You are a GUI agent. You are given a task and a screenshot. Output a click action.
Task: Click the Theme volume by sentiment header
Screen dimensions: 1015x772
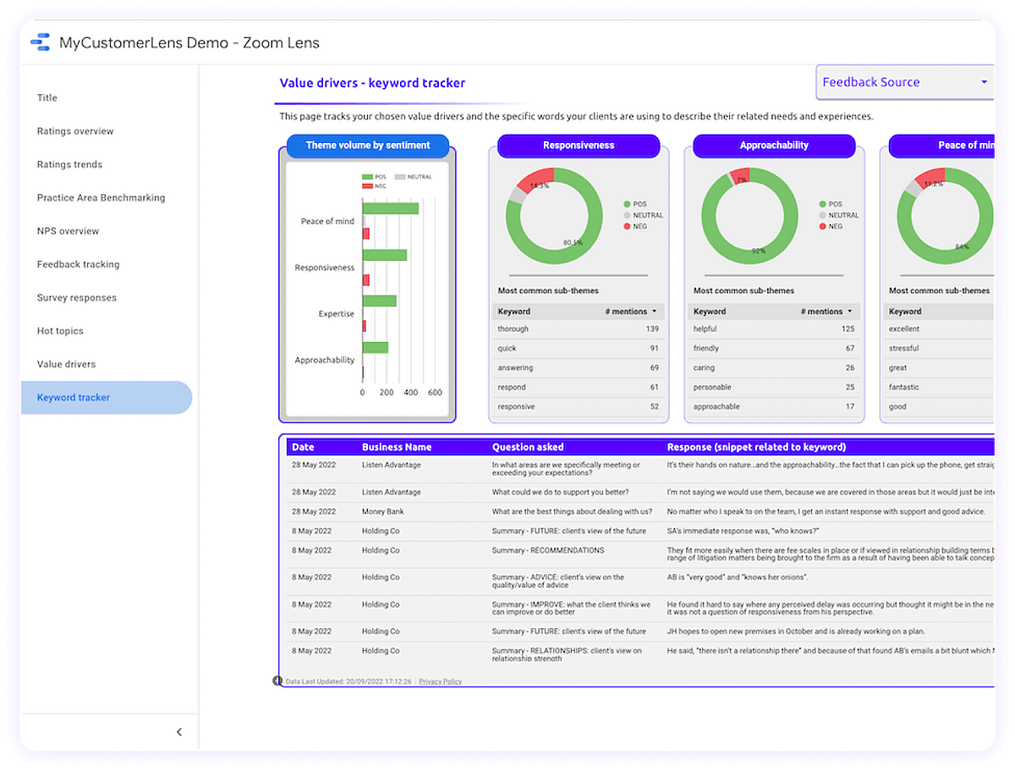click(368, 146)
